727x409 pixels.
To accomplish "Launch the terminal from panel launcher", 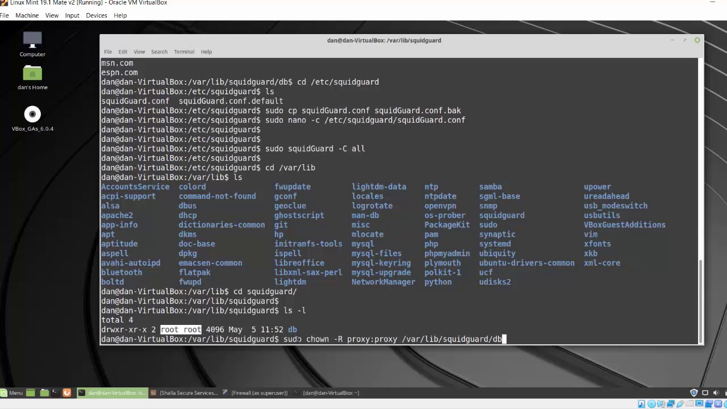I will 55,393.
